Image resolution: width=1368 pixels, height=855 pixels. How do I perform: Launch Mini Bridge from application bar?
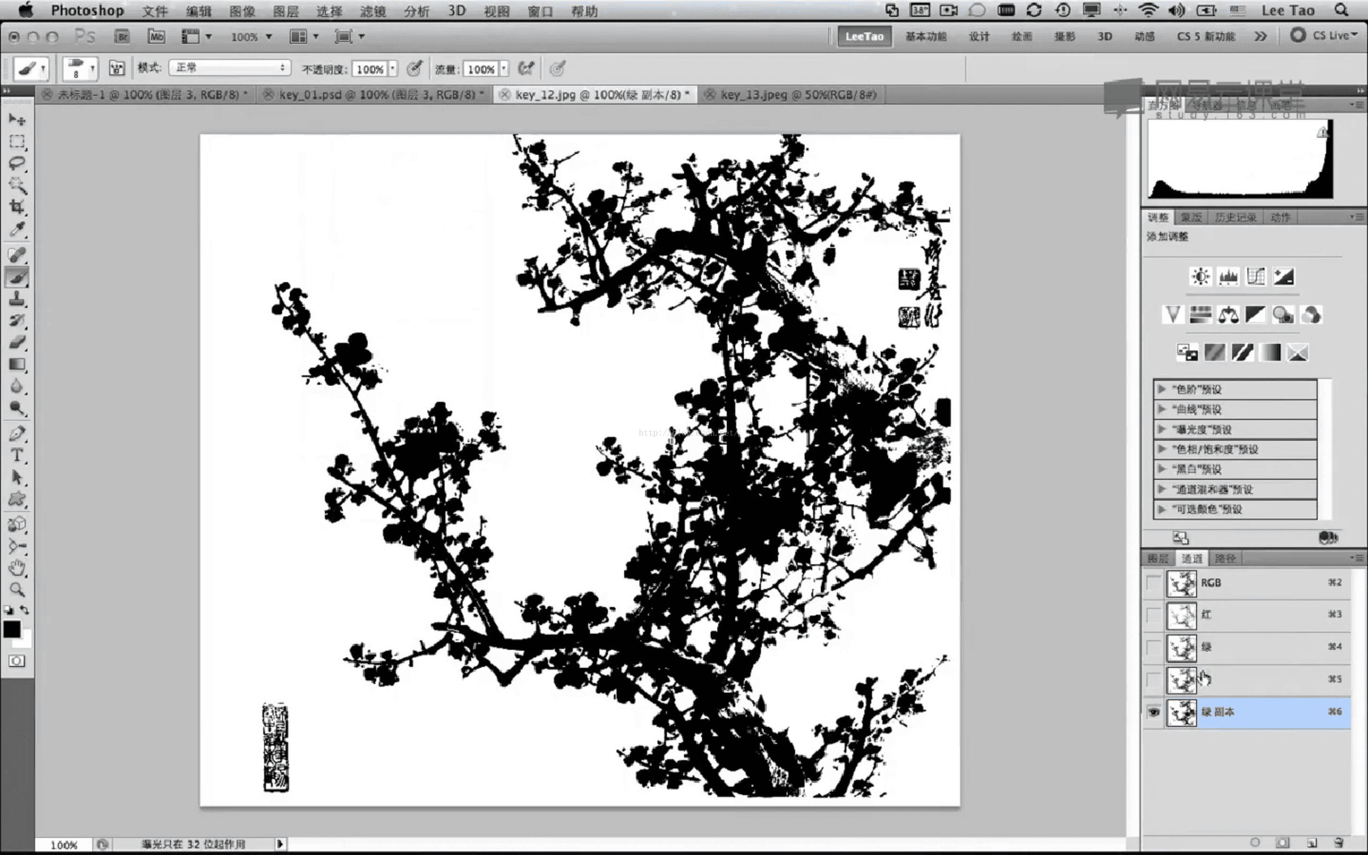pos(157,37)
